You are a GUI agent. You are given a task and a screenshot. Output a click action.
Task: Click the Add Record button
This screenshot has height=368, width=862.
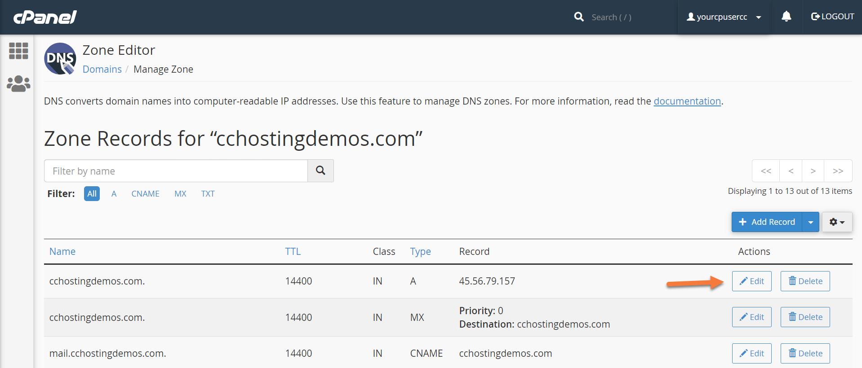click(767, 222)
